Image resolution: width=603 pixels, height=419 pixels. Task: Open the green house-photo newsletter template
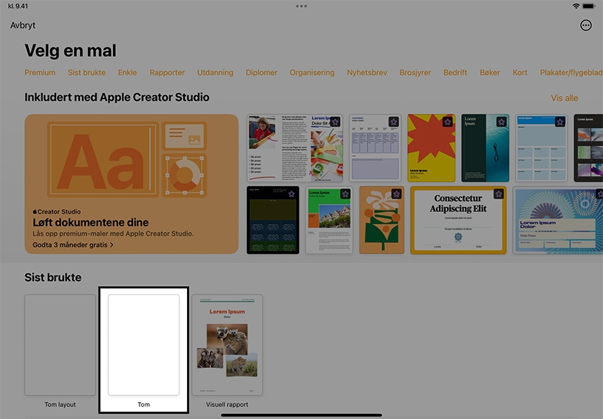pyautogui.click(x=329, y=220)
